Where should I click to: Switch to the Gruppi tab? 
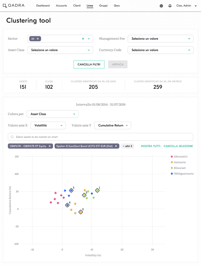[103, 6]
